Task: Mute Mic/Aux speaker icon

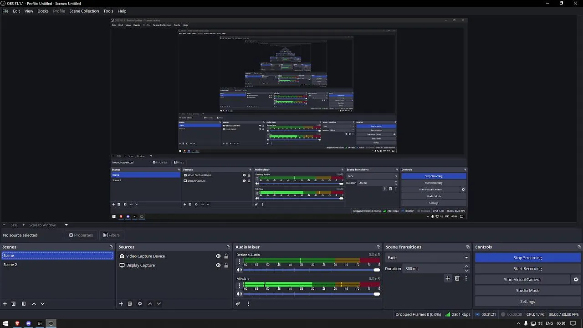Action: tap(239, 294)
